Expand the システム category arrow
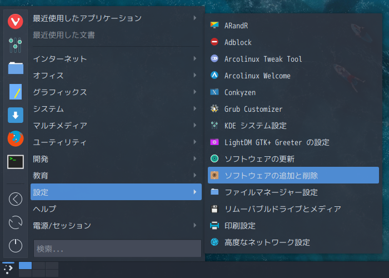This screenshot has width=389, height=278. coord(195,108)
